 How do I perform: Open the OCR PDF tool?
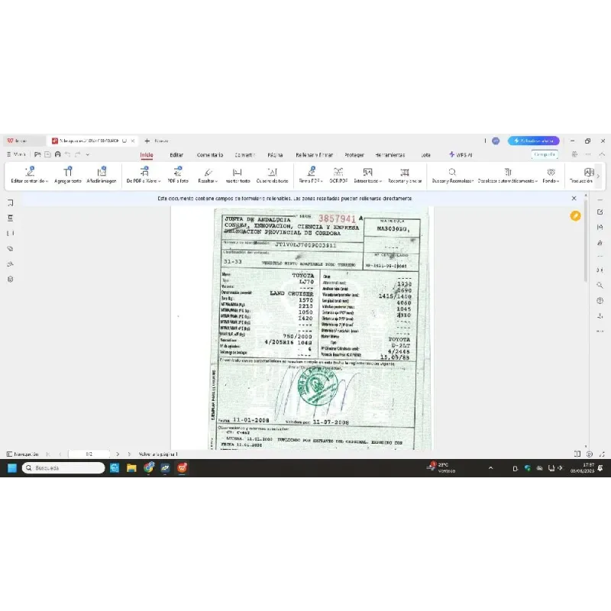pyautogui.click(x=338, y=176)
